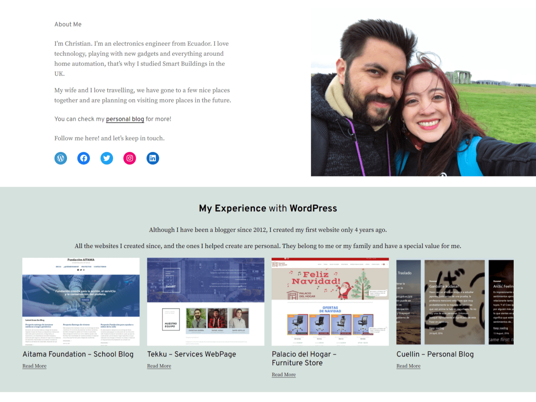The height and width of the screenshot is (402, 536).
Task: Click the Cuellin – Personal Blog title
Action: point(435,354)
